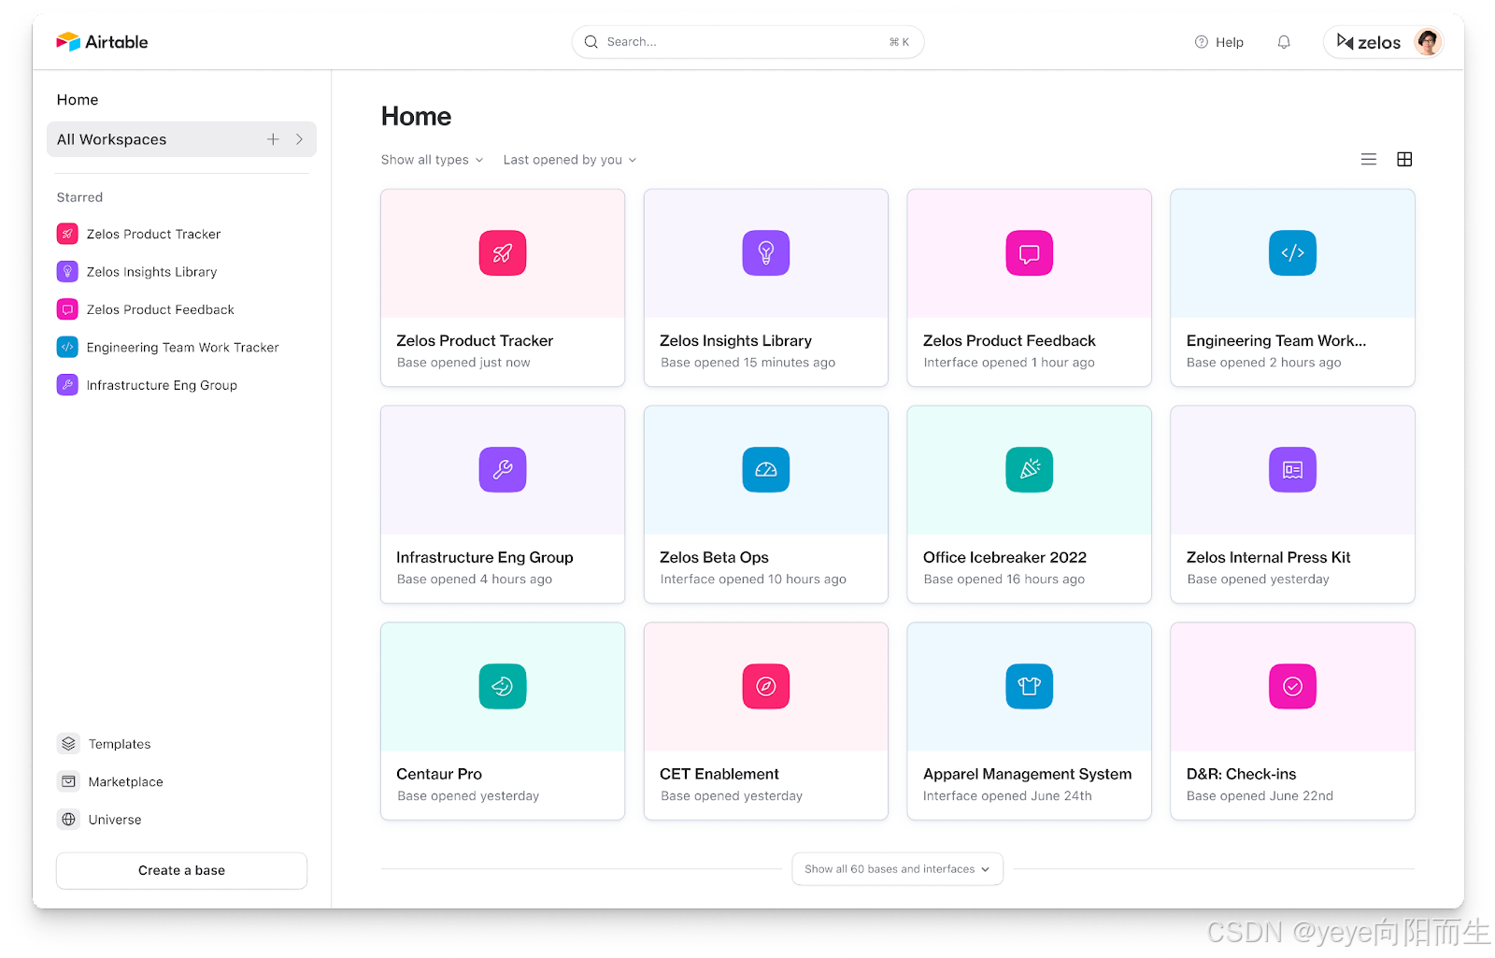Click starred Zelos Product Feedback chat icon in sidebar

[x=67, y=309]
